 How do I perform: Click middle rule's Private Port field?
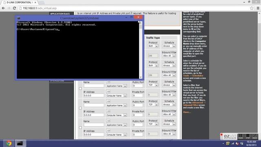[138, 115]
